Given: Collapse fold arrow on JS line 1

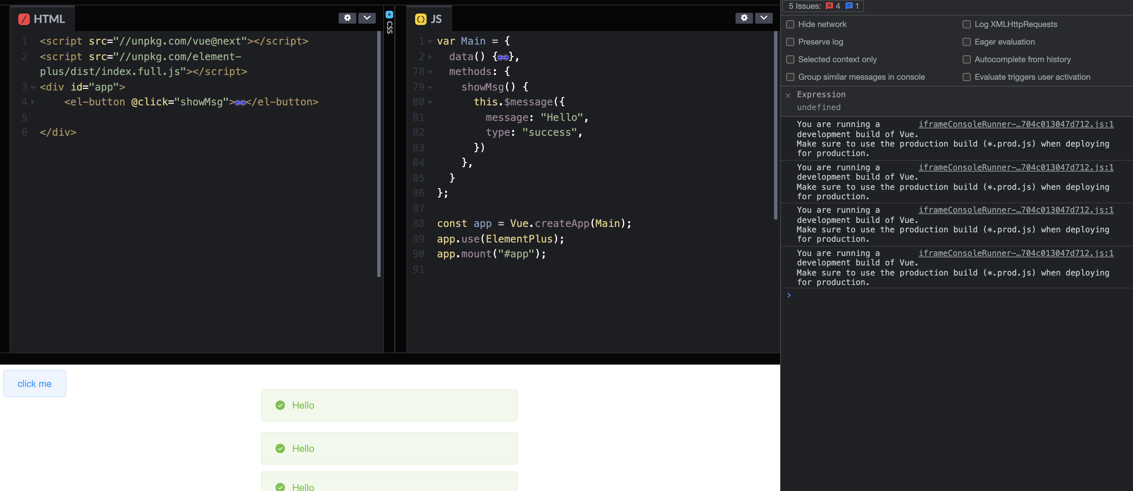Looking at the screenshot, I should click(430, 41).
